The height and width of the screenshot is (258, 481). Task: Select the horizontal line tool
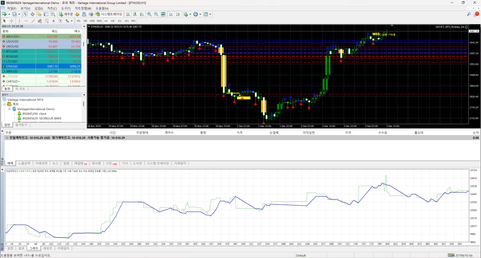26,21
